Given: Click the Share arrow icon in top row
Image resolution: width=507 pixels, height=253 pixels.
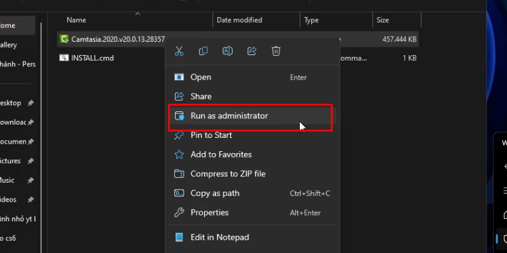Looking at the screenshot, I should [x=252, y=51].
